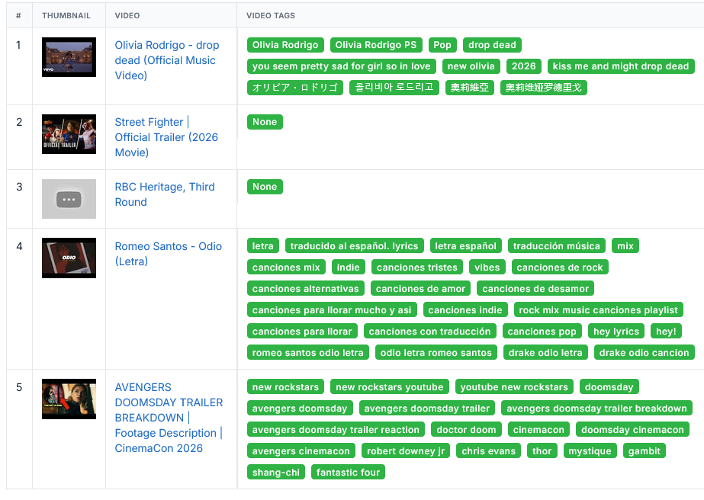
Task: Select the 'kiss me and might drop dead' tag
Action: click(x=620, y=66)
